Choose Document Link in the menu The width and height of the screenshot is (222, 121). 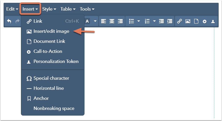tap(53, 41)
